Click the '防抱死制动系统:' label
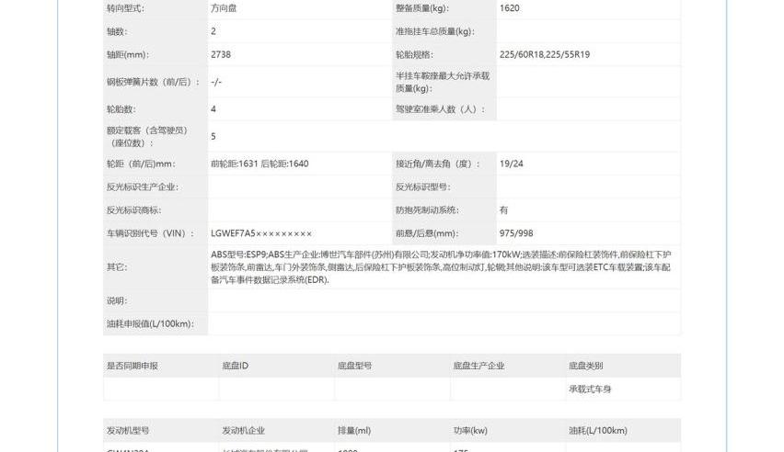784x452 pixels. click(427, 210)
